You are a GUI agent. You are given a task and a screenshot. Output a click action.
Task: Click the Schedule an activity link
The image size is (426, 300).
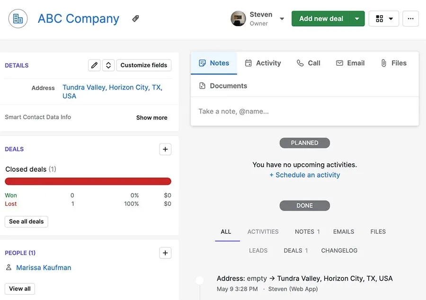(304, 175)
